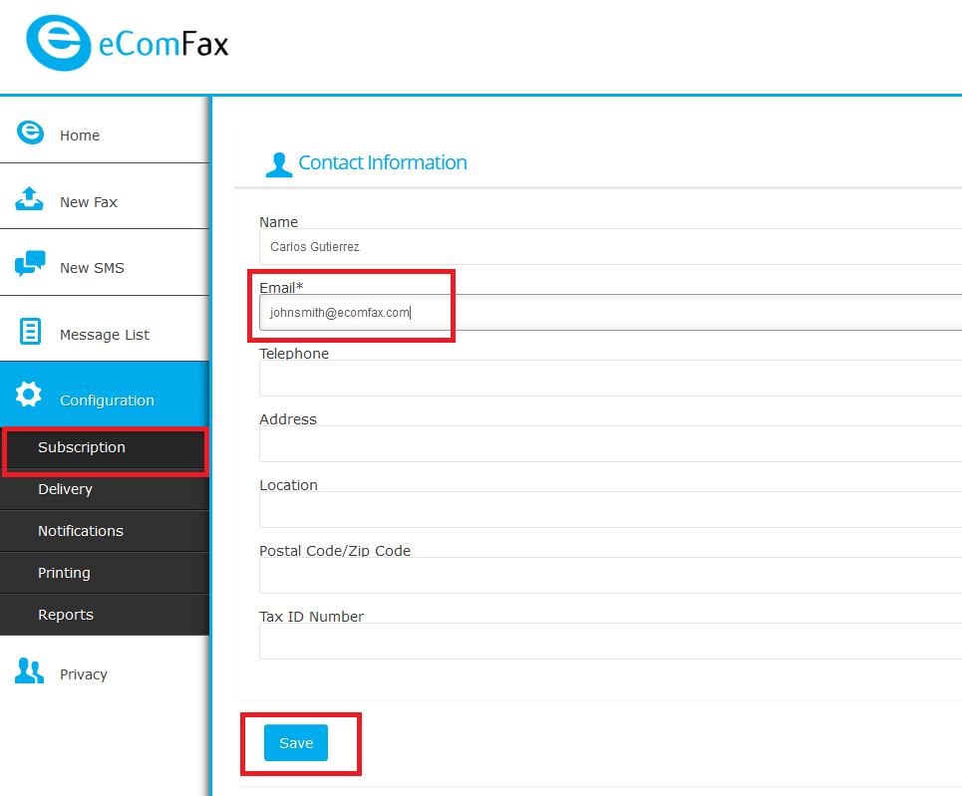Click the Tax ID Number field
The height and width of the screenshot is (796, 962).
click(x=610, y=642)
